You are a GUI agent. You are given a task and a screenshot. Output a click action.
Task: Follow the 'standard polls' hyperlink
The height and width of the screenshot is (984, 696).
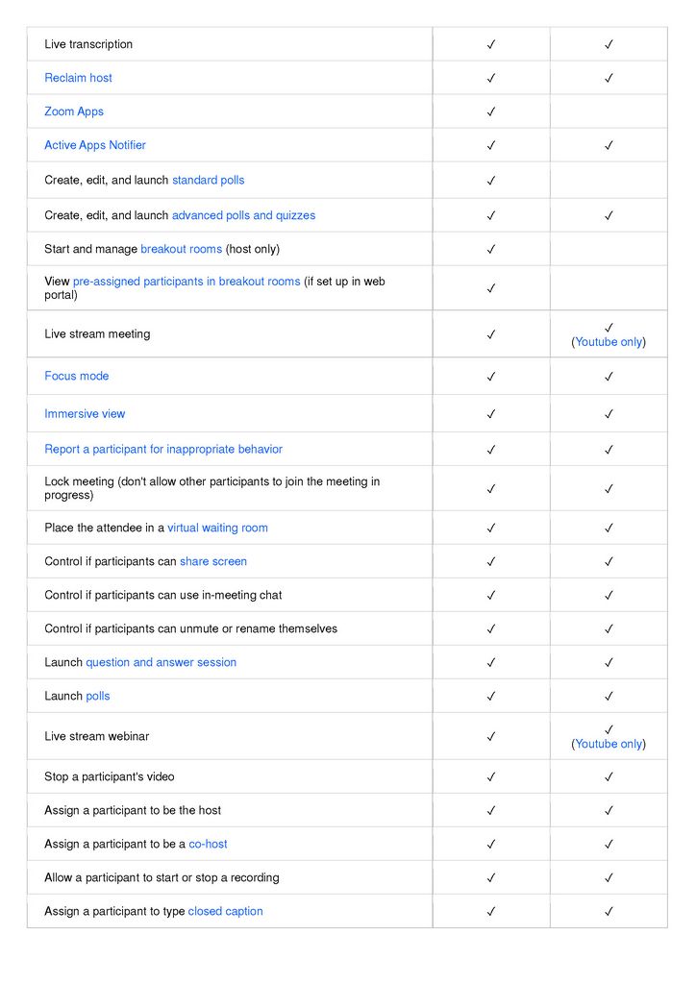click(x=208, y=181)
